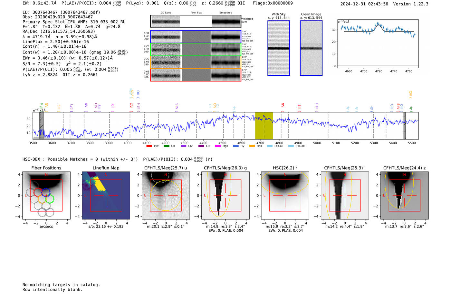
Task: Select the Weighted Sum 2D spectrum strip
Action: pos(196,21)
